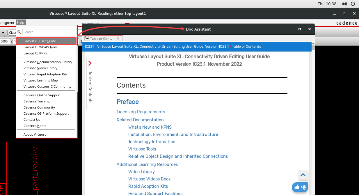Open Licensing Requirements link
This screenshot has height=195, width=359.
click(141, 112)
